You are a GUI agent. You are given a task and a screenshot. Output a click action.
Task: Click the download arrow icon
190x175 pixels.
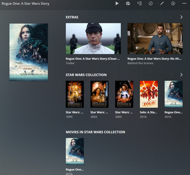click(x=173, y=3)
